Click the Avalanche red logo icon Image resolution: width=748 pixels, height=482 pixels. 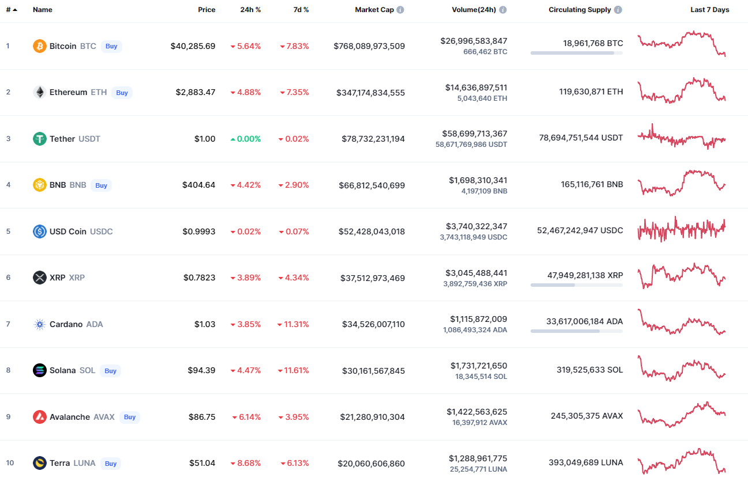point(40,417)
